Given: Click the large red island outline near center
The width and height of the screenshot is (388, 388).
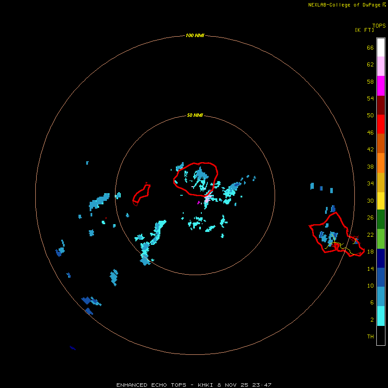Looking at the screenshot, I should coord(196,179).
